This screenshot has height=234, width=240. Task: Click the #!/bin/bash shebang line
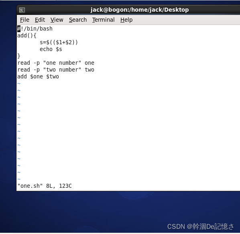[35, 29]
